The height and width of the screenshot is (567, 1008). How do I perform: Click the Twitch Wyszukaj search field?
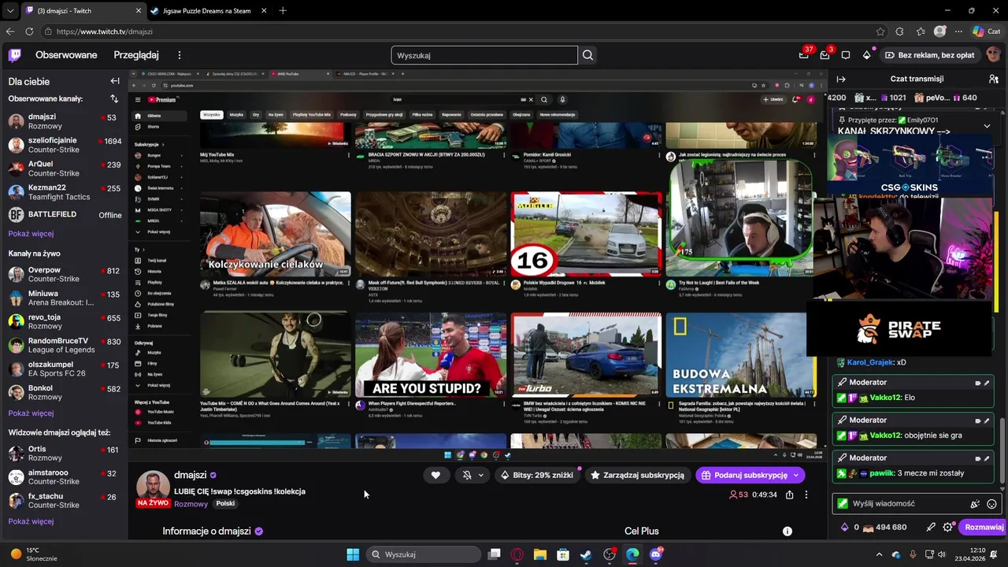[x=484, y=55]
